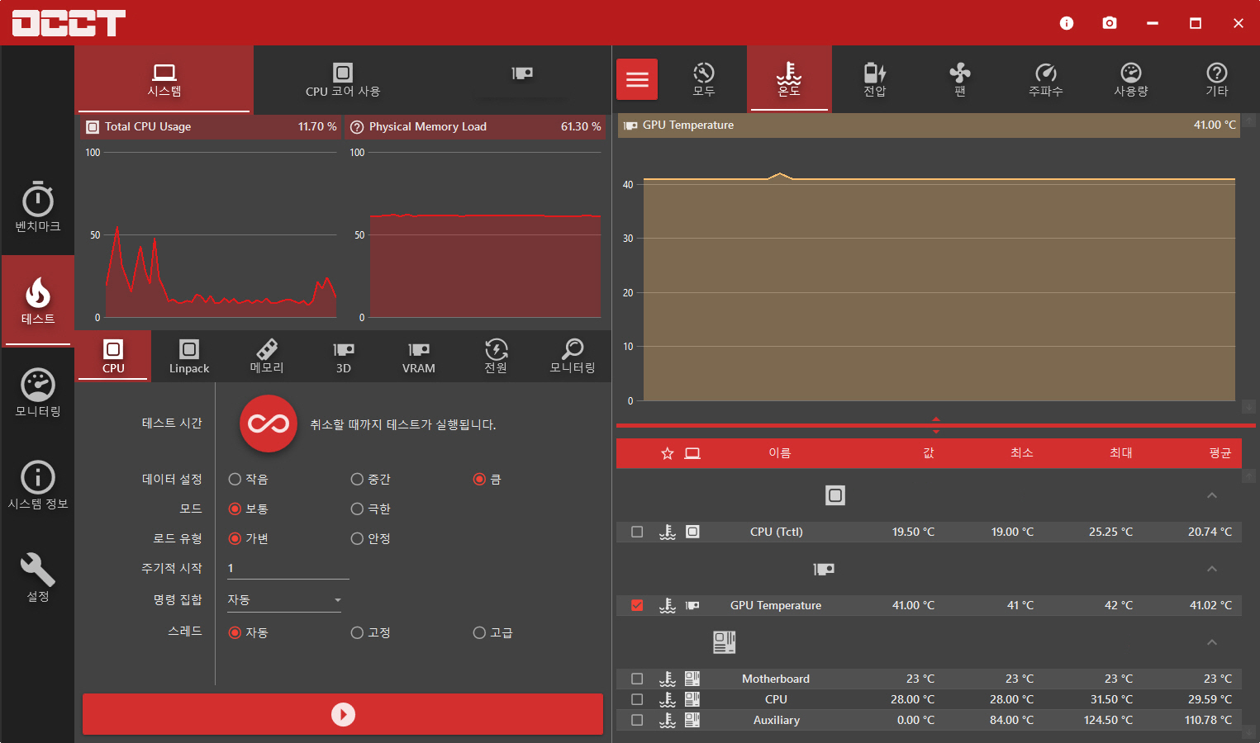This screenshot has height=743, width=1260.
Task: Collapse the CPU sensor group chevron
Action: point(1212,495)
